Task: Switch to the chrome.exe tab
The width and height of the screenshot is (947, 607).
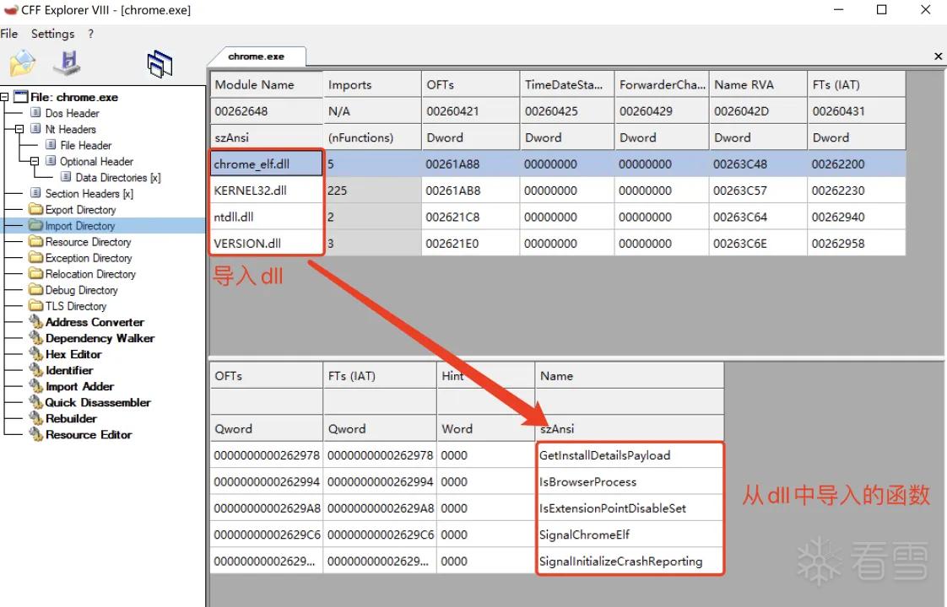Action: 256,56
